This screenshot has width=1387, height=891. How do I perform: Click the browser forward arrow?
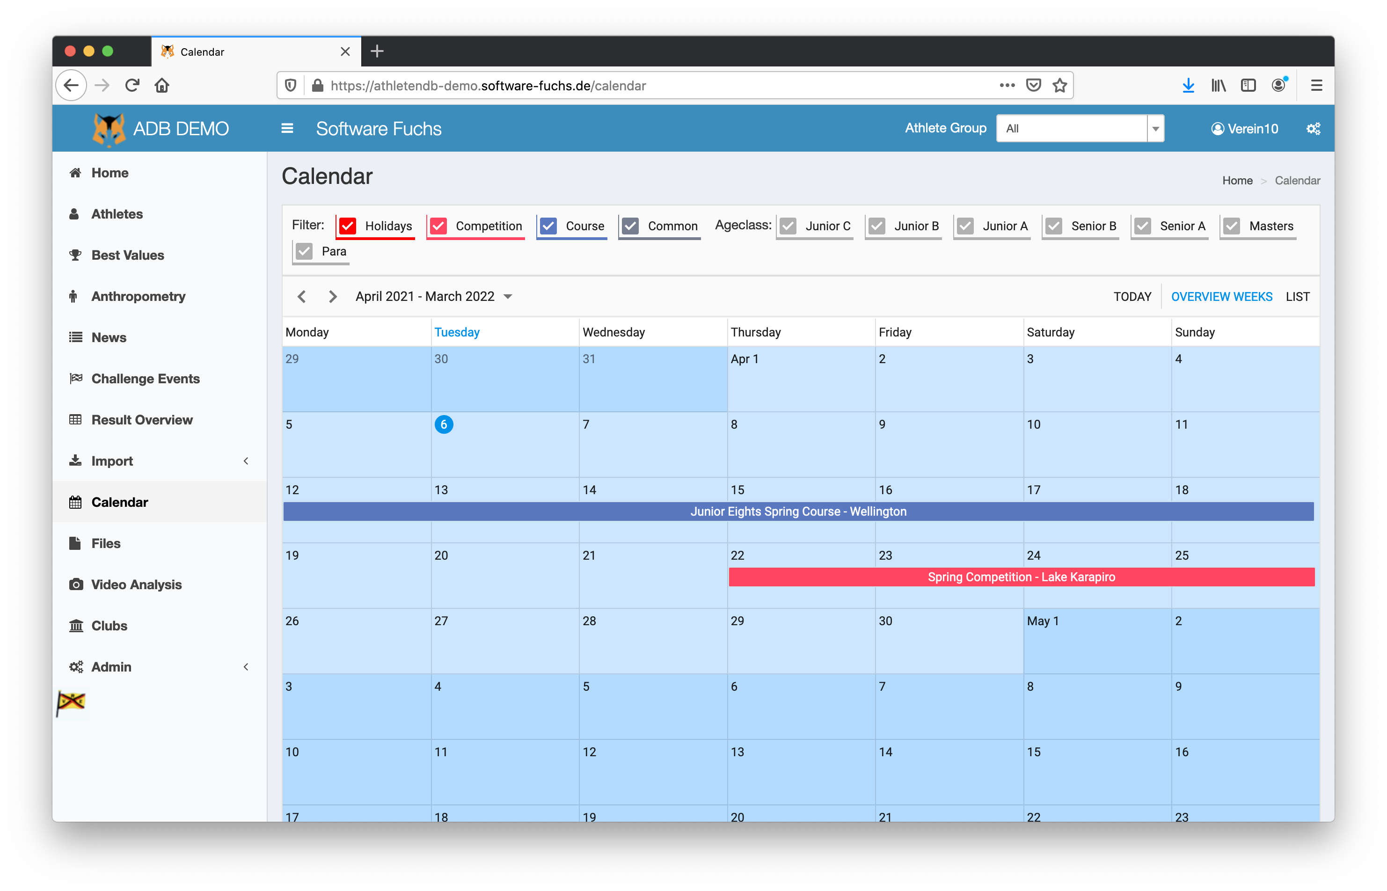pyautogui.click(x=102, y=86)
